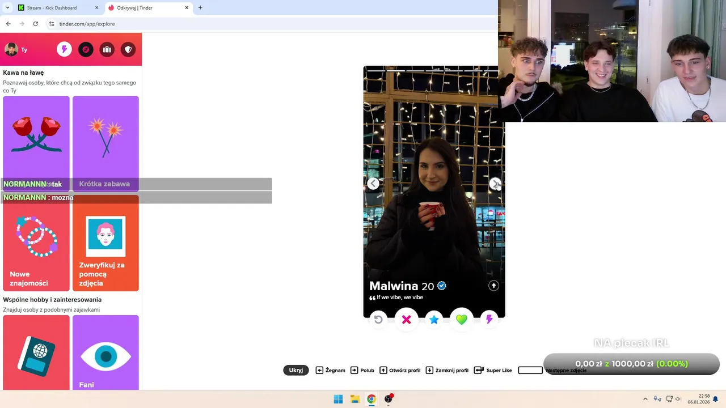
Task: Open the Krótka zabawa category card
Action: click(x=105, y=143)
